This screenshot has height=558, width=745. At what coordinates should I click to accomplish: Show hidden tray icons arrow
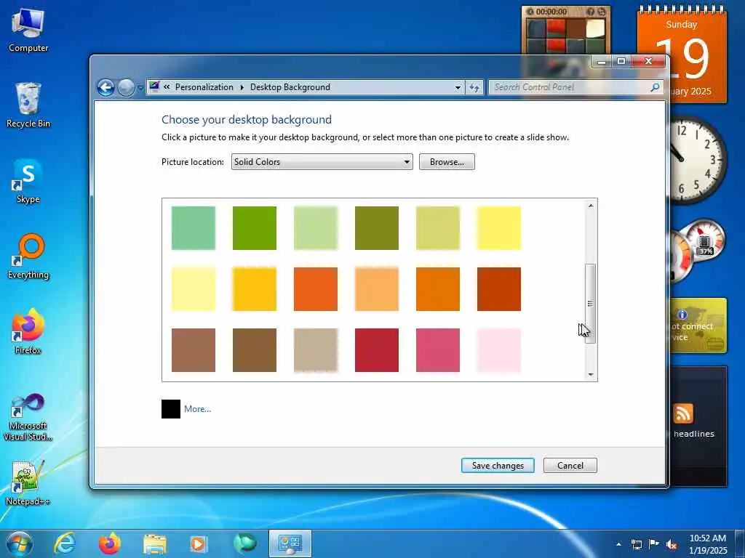pos(618,544)
